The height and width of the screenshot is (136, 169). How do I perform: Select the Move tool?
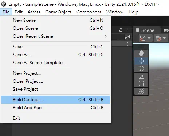pyautogui.click(x=141, y=61)
